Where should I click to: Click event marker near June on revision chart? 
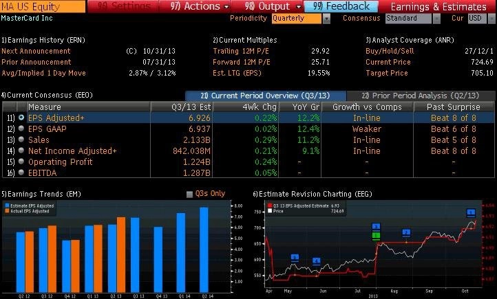coord(317,261)
